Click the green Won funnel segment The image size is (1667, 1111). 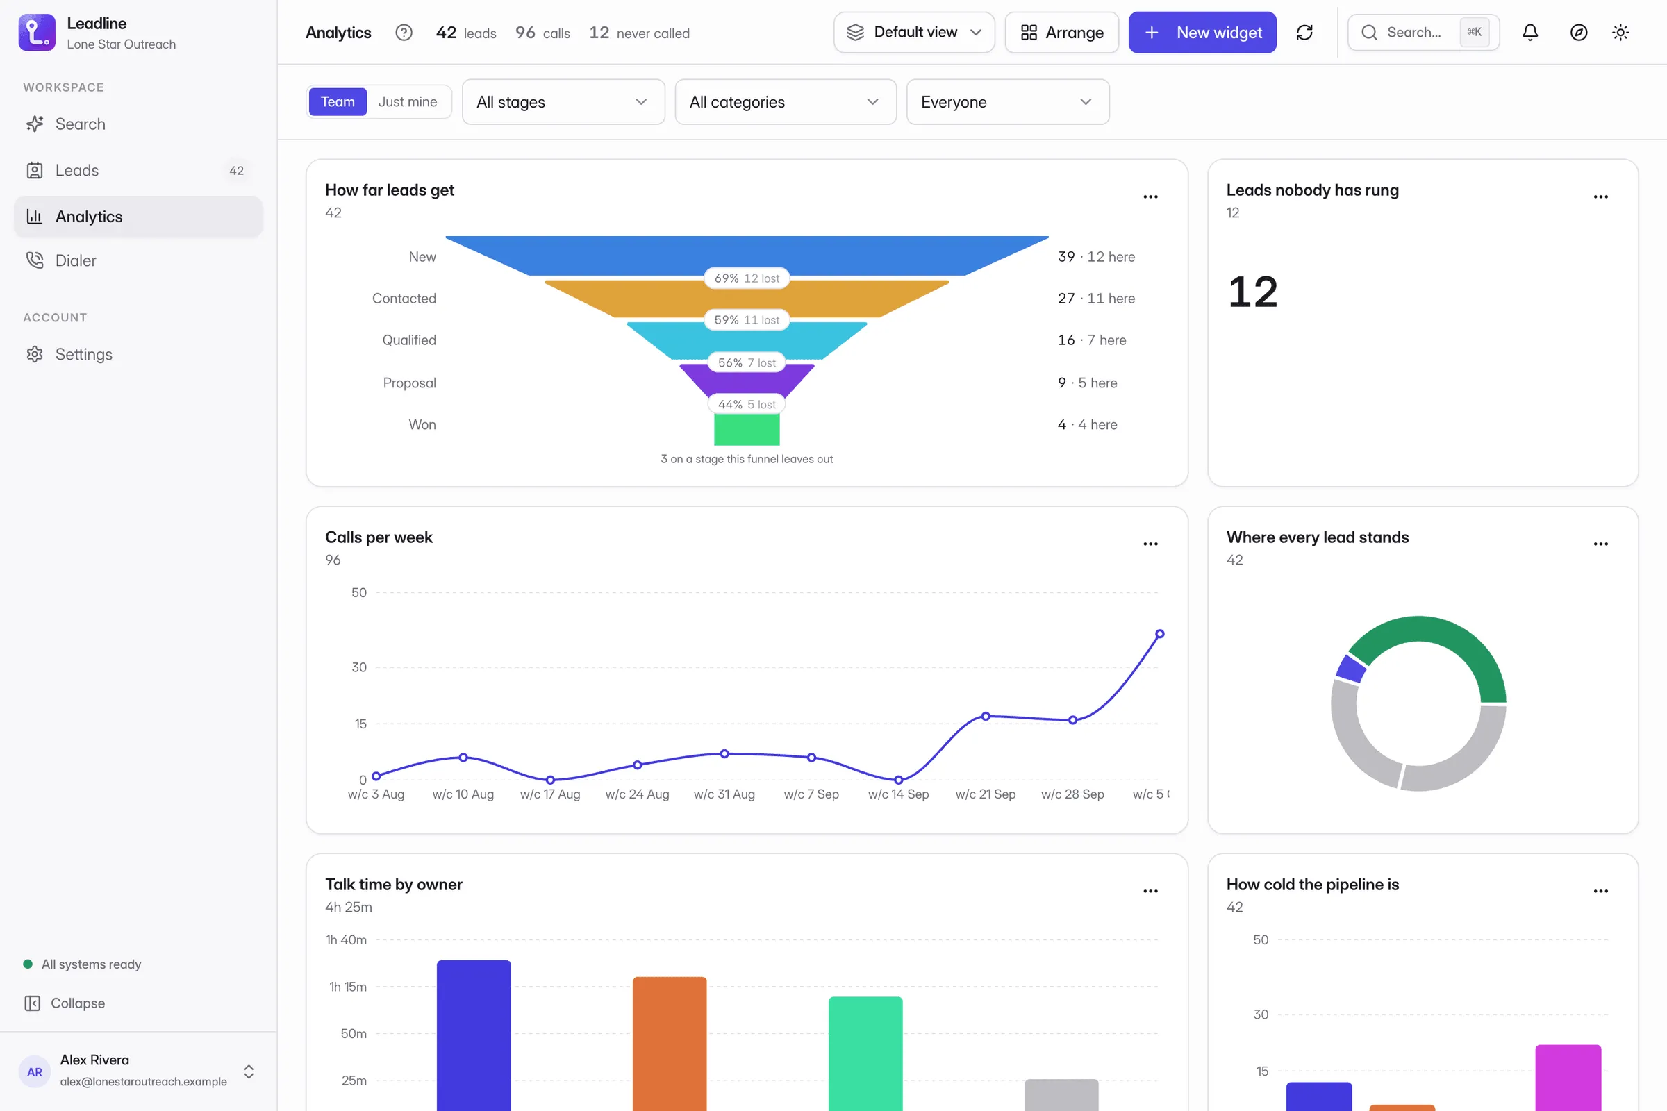click(746, 429)
